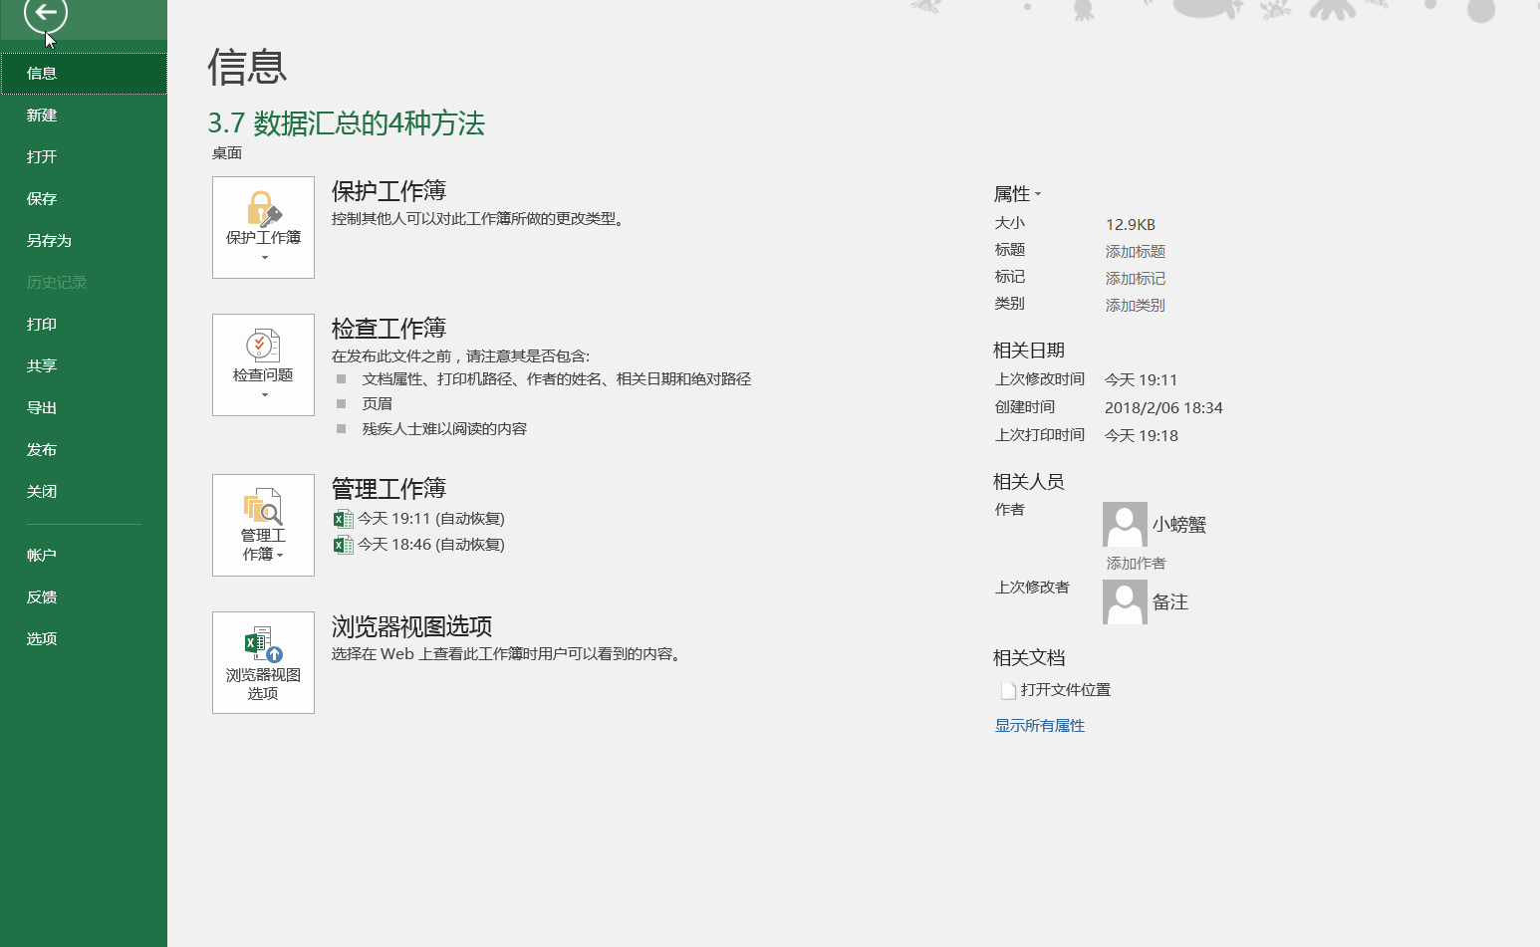
Task: Click the author avatar for 小螃蟹
Action: tap(1125, 524)
